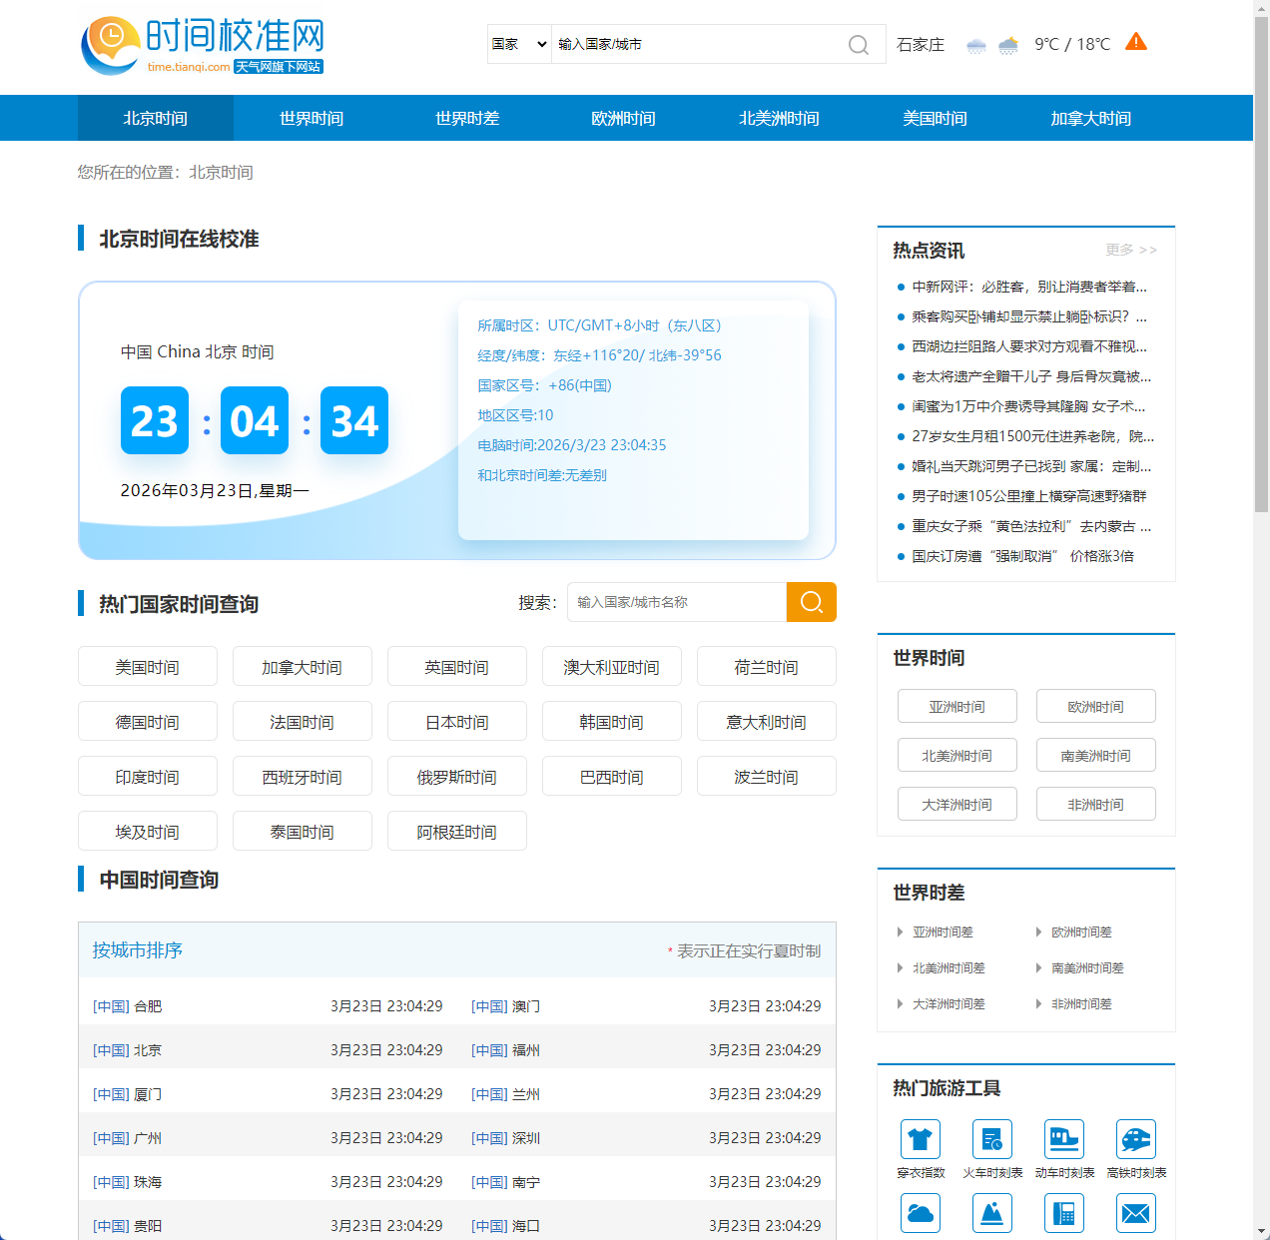Screen dimensions: 1270x1240
Task: Click the 大洋洲时间 button in 世界时间
Action: click(956, 805)
